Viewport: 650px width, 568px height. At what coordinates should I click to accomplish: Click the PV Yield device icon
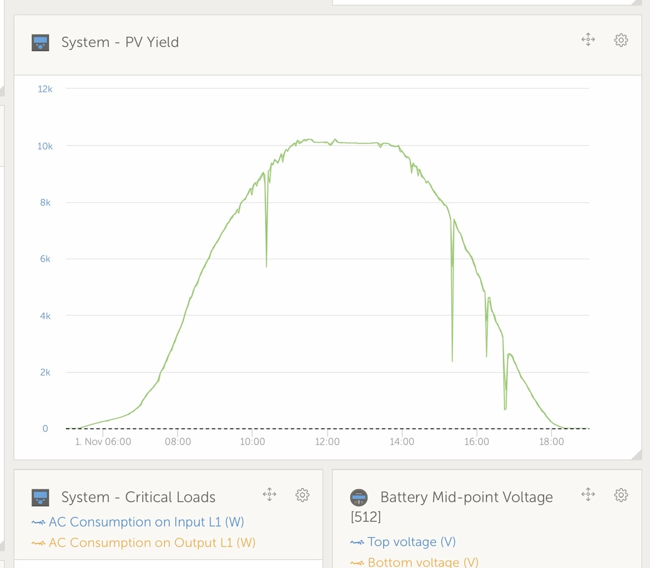(41, 43)
